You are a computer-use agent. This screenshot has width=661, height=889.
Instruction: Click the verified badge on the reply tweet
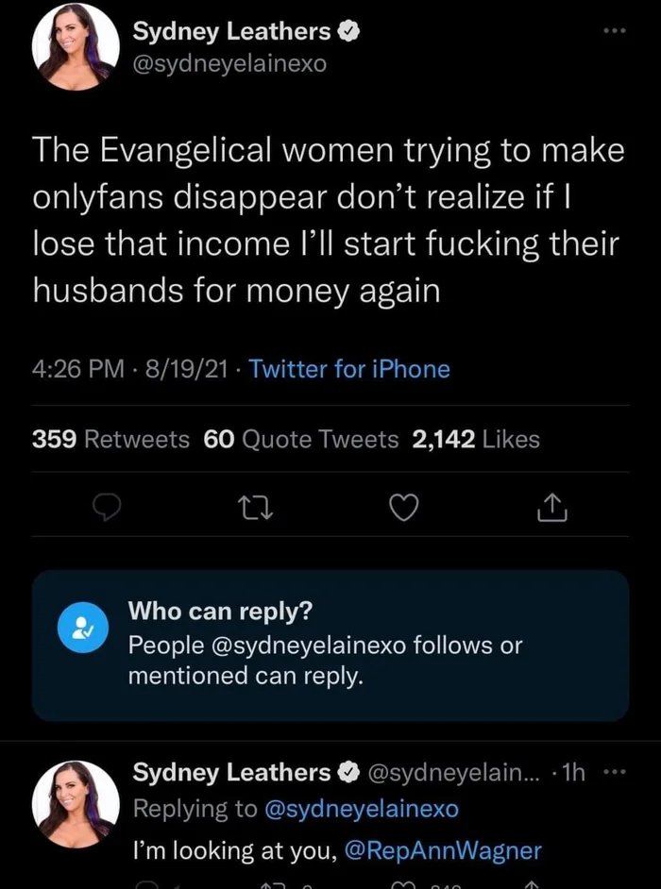pos(347,772)
